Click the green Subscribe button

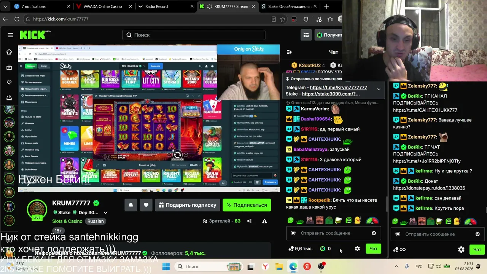click(x=247, y=205)
